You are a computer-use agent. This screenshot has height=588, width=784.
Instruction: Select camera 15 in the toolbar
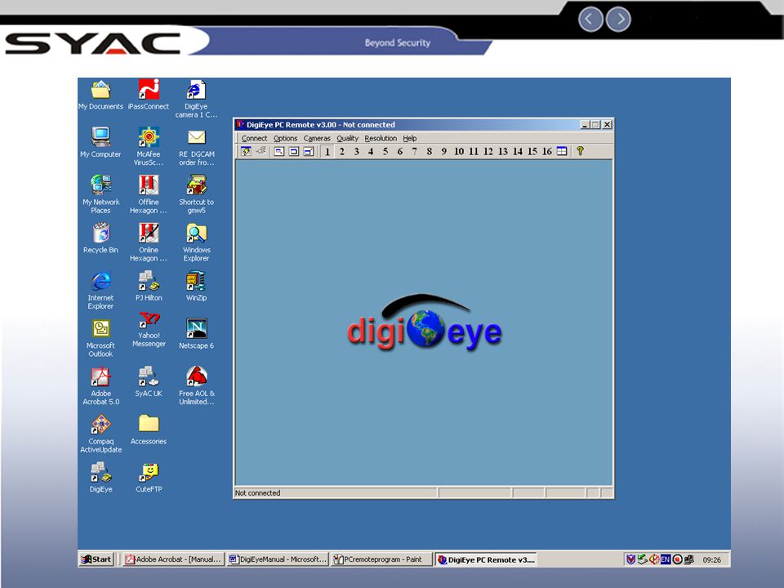pyautogui.click(x=532, y=151)
